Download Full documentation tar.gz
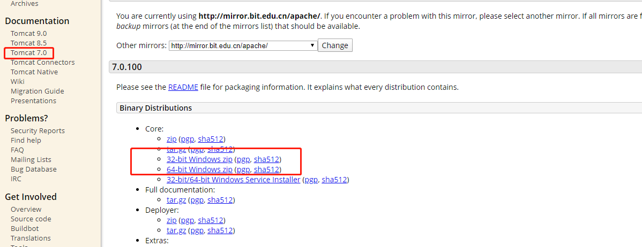Viewport: 642px width, 247px height. pos(176,200)
